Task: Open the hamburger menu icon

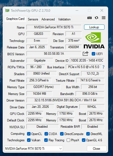Action: point(103,18)
